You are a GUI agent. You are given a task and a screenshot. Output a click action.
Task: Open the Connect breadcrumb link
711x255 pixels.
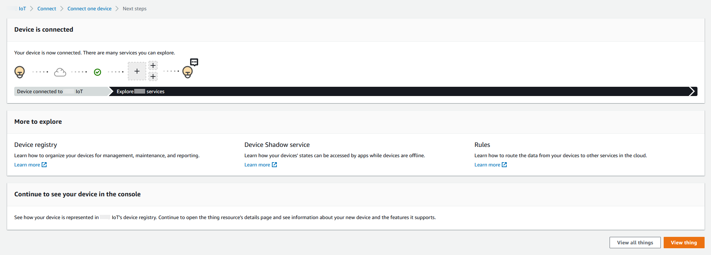[47, 9]
